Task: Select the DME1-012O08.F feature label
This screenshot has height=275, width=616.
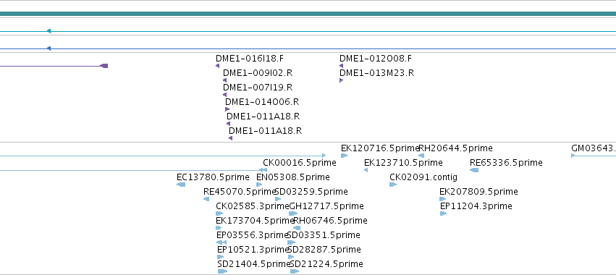Action: click(376, 59)
